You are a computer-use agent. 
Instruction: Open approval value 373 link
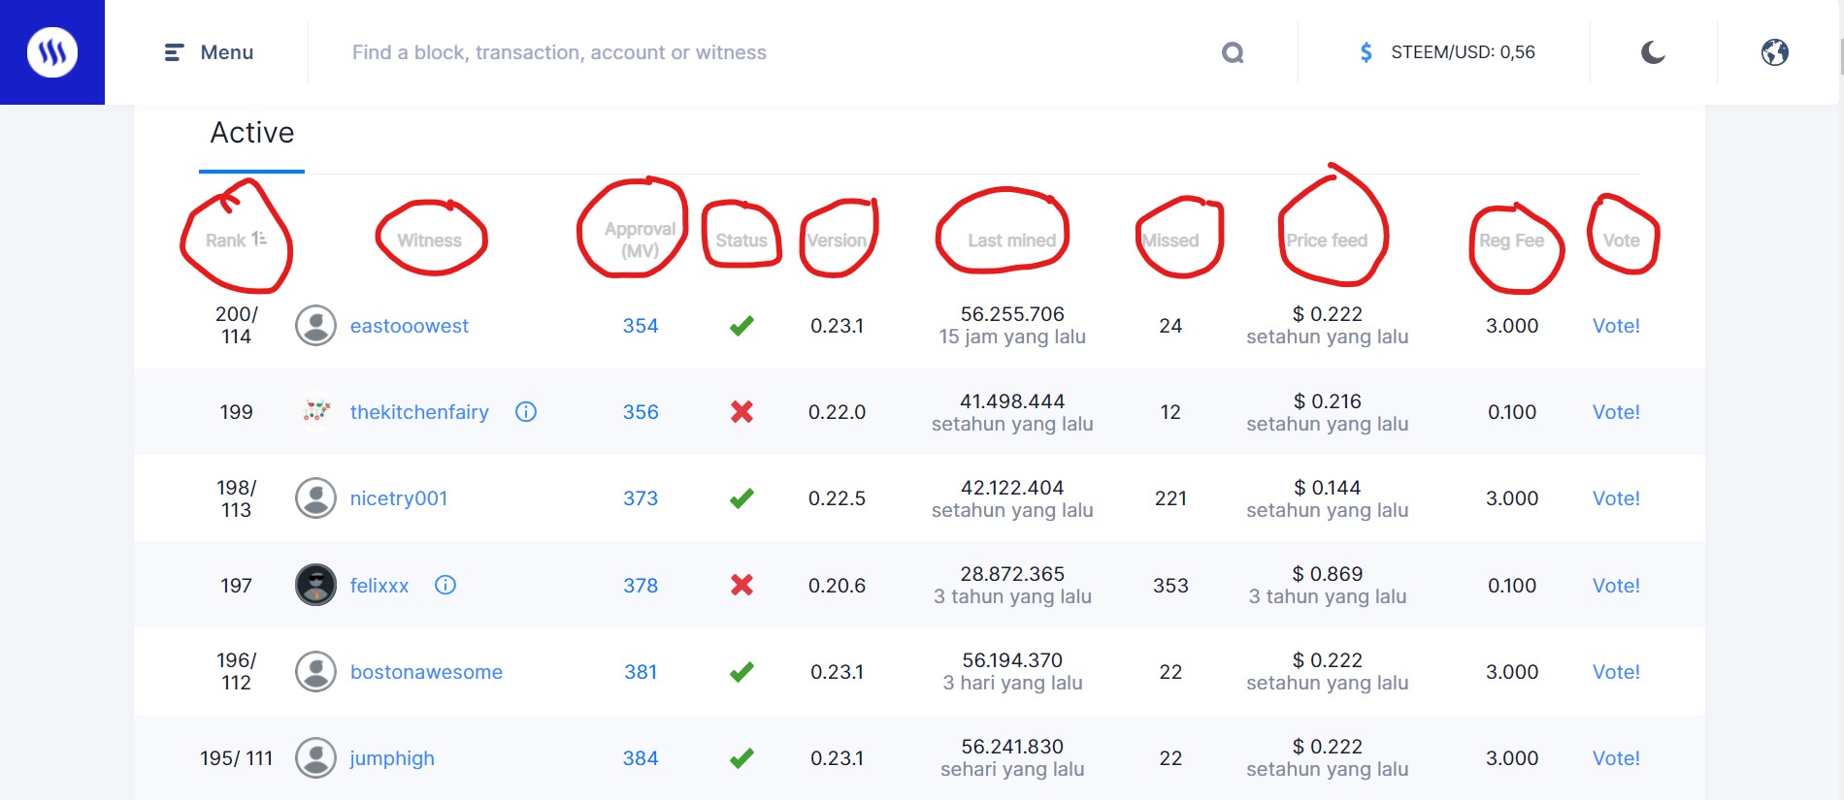tap(641, 498)
